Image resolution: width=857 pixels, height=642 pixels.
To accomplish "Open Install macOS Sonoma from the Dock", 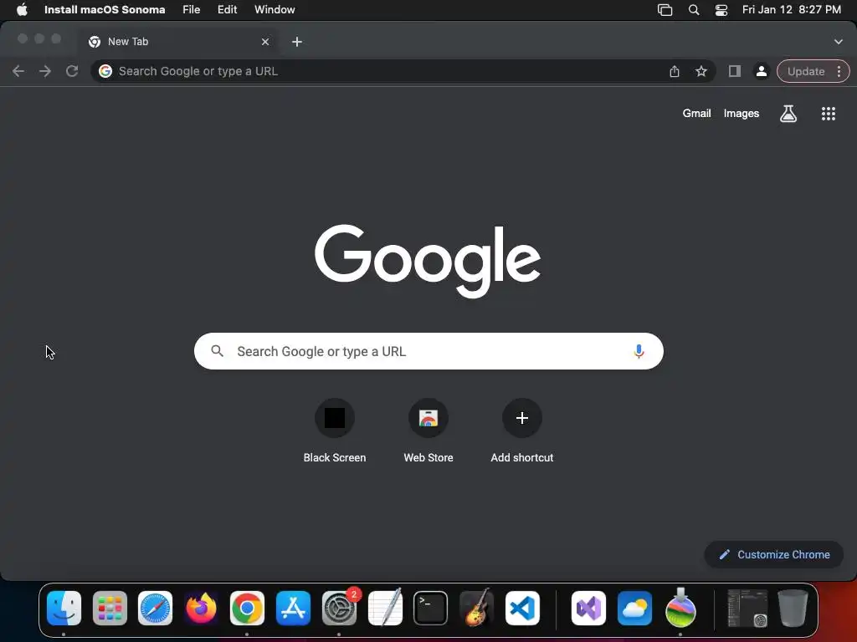I will (680, 608).
